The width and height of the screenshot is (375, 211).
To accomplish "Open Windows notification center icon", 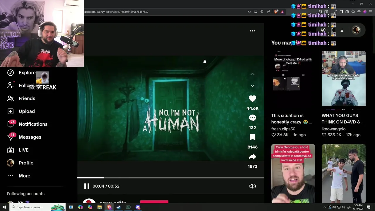I will [369, 207].
